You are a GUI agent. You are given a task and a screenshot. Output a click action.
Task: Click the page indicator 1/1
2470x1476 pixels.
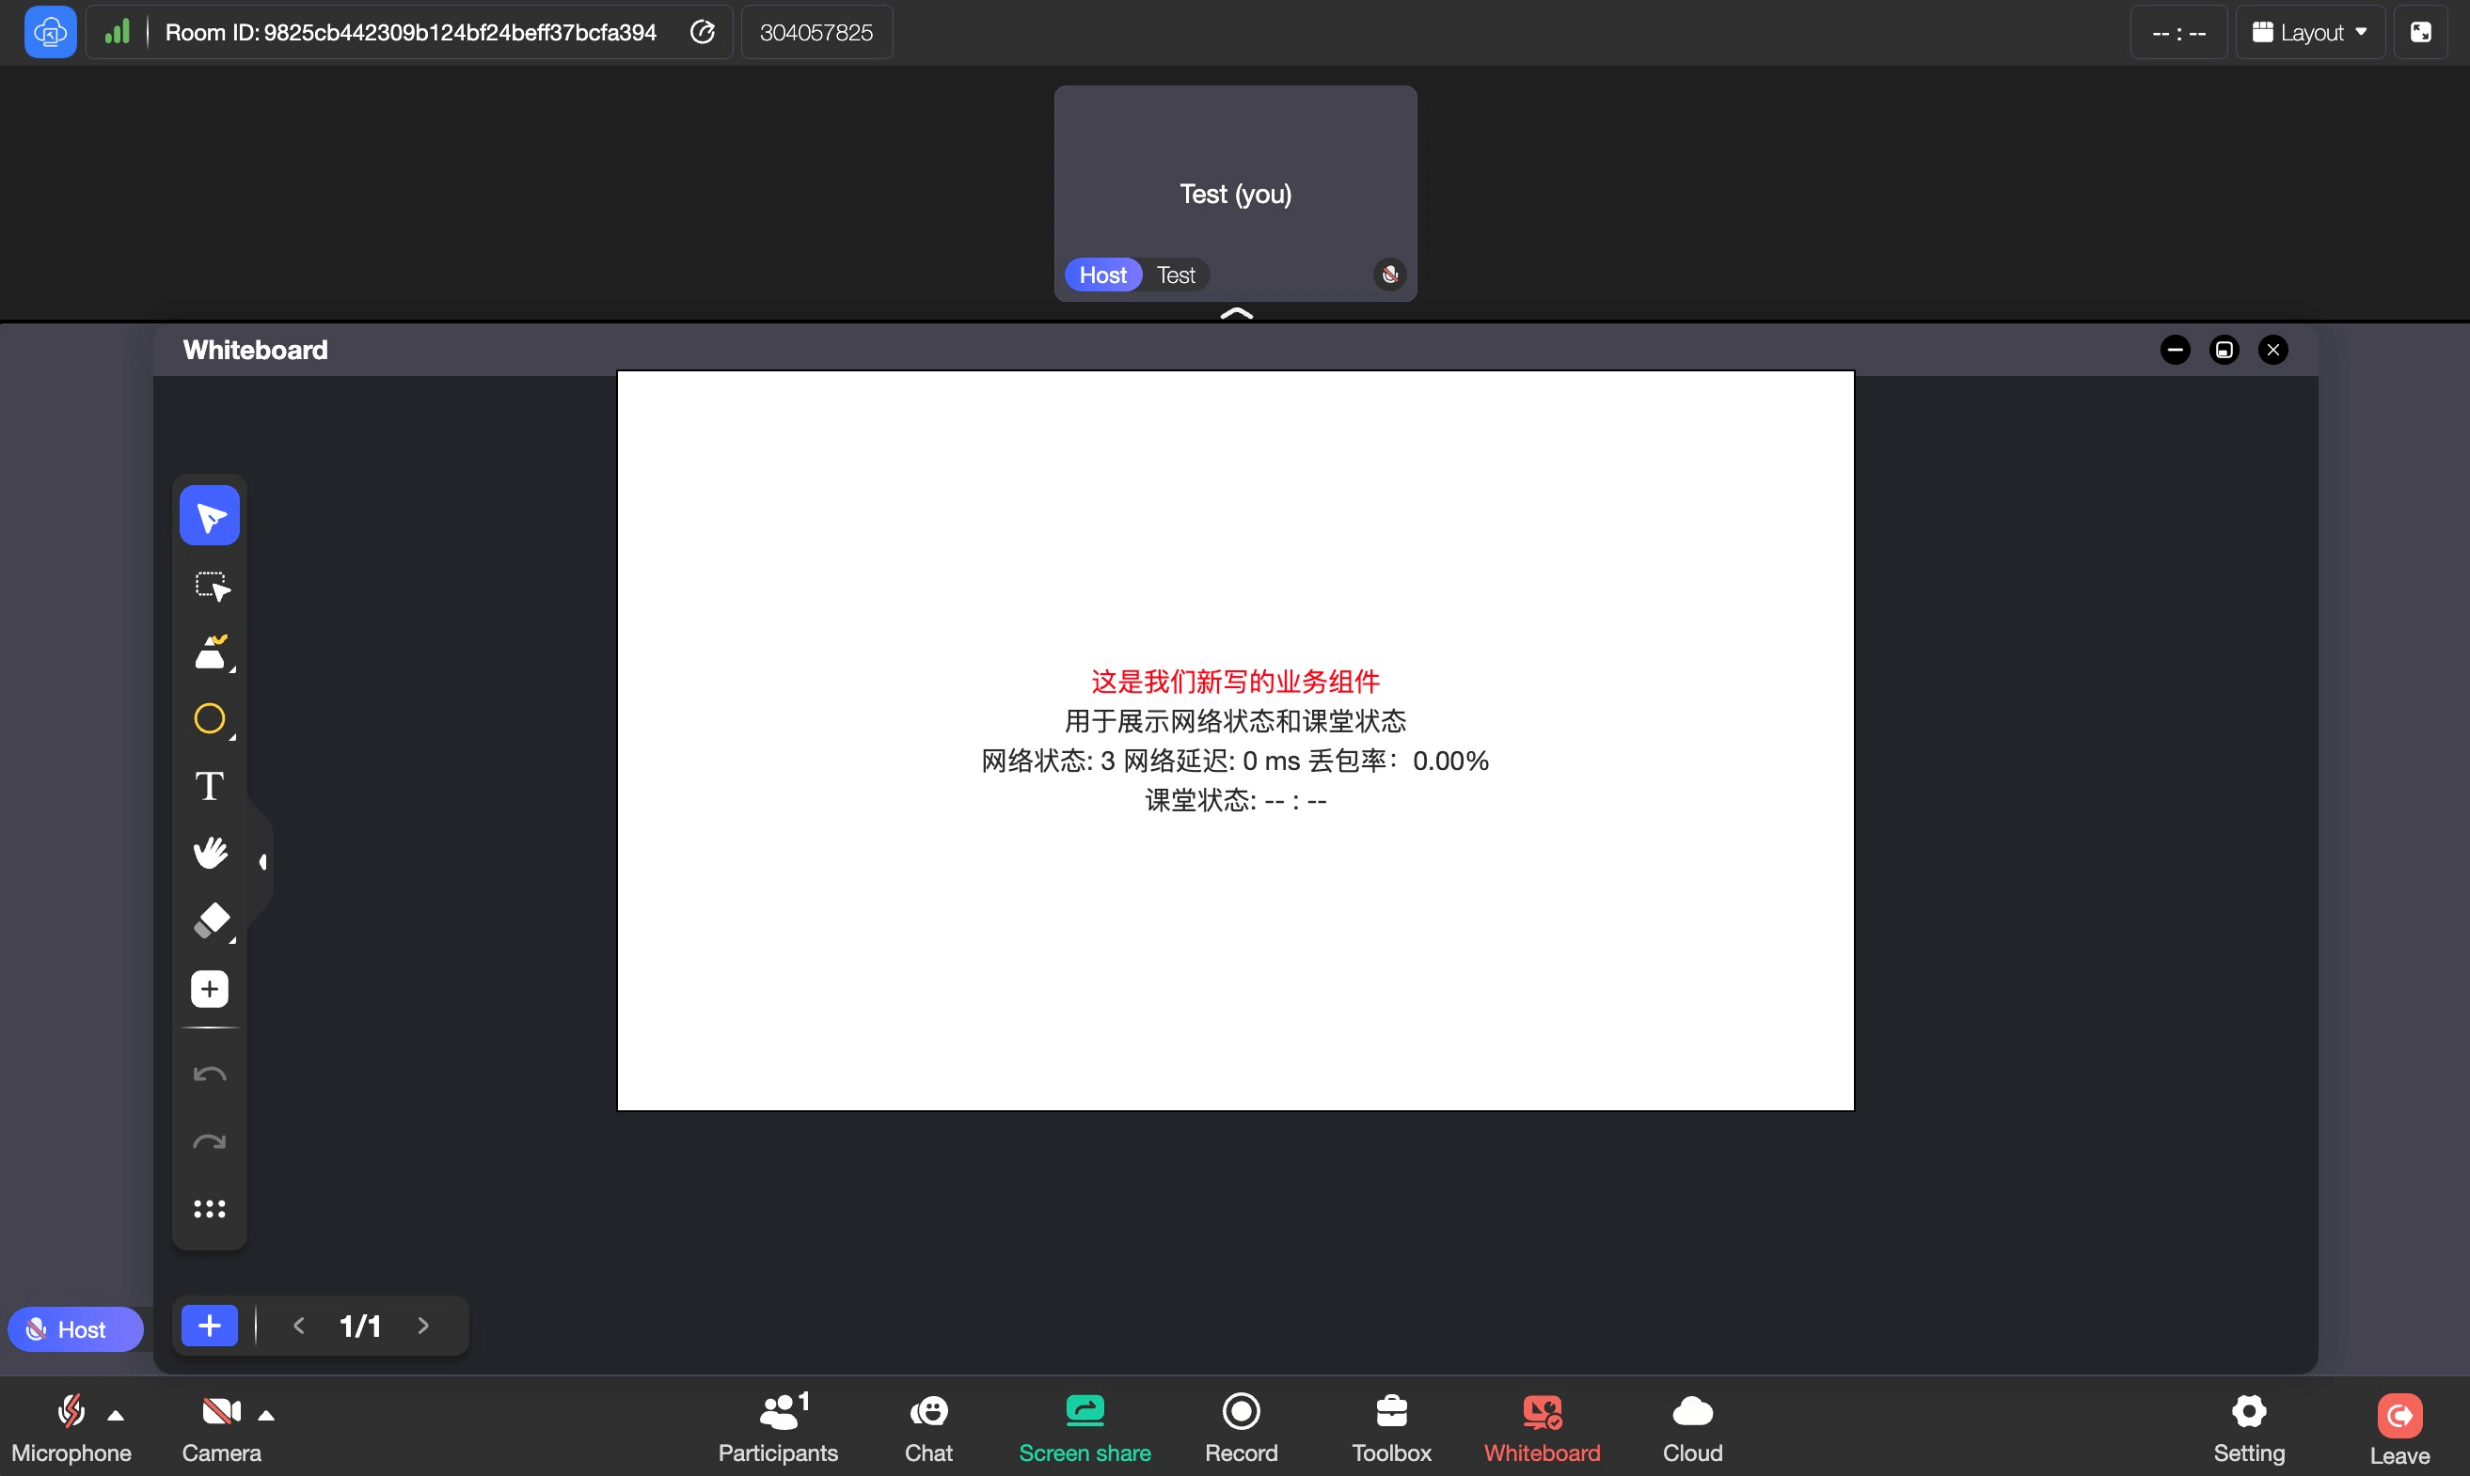pos(360,1326)
